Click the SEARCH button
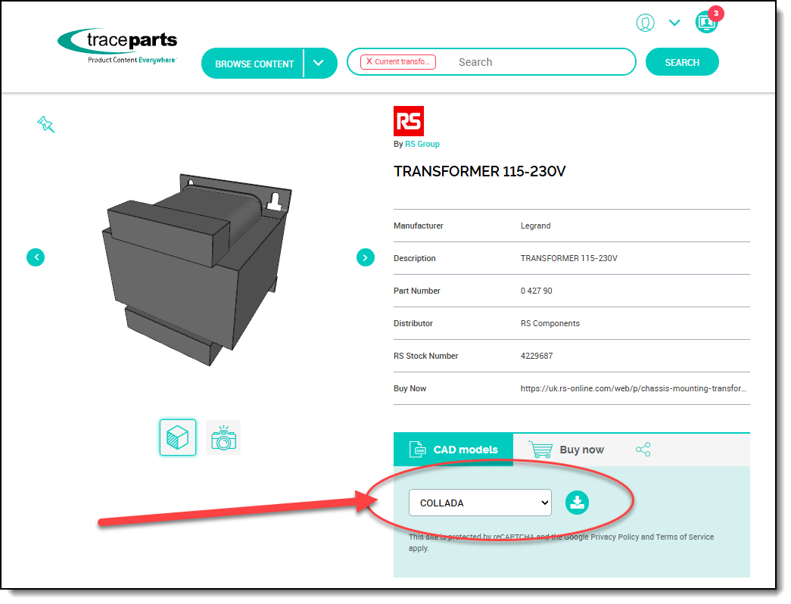Viewport: 791px width, 604px height. pyautogui.click(x=682, y=62)
